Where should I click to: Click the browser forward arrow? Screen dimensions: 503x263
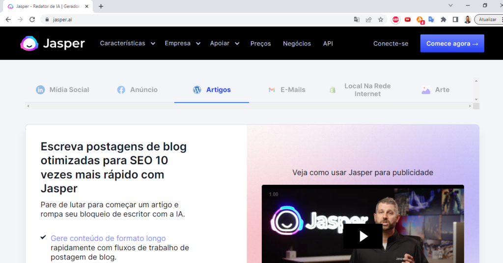pos(20,20)
